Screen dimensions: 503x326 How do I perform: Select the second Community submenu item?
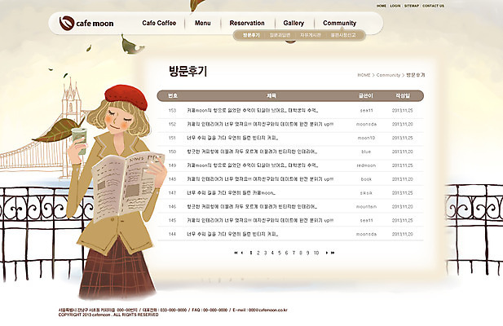click(x=280, y=35)
